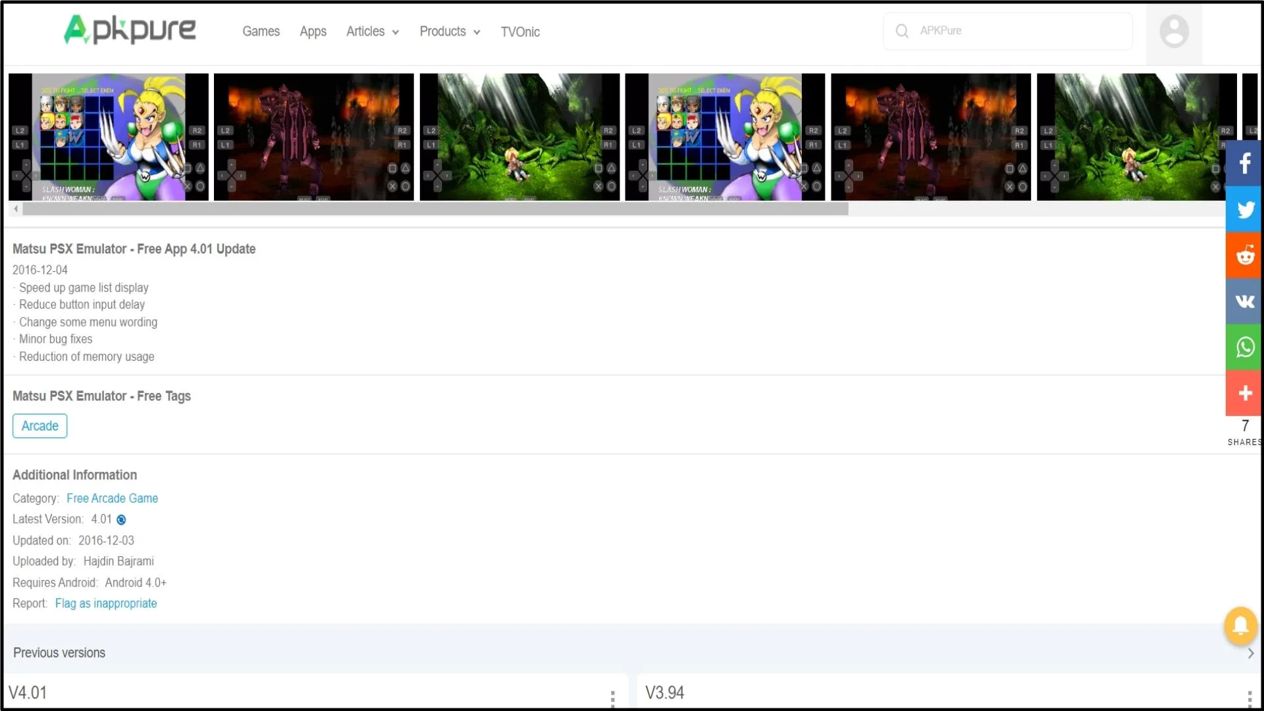Viewport: 1264px width, 711px height.
Task: Expand Previous versions section
Action: (1251, 653)
